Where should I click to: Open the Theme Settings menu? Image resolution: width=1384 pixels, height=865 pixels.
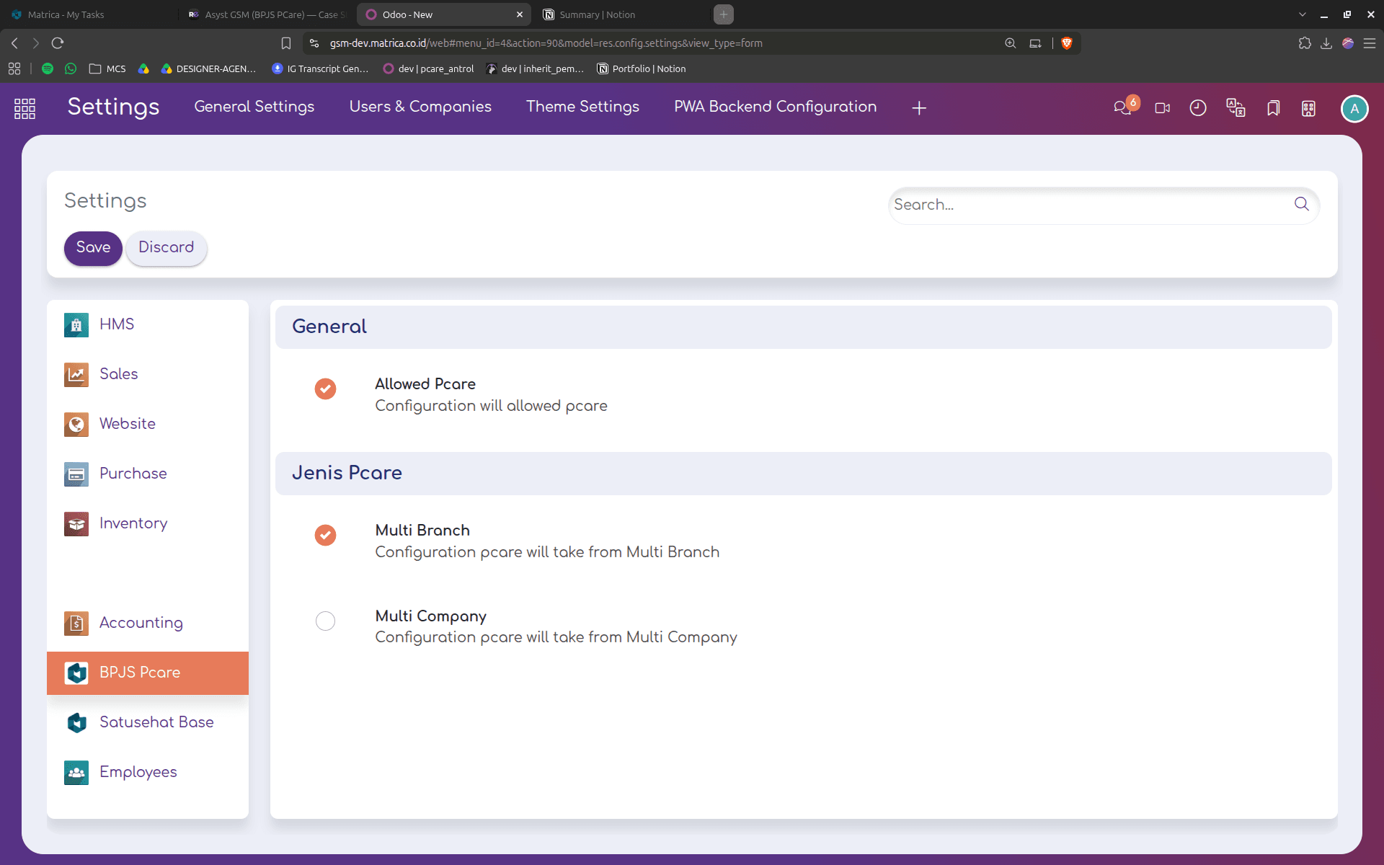pyautogui.click(x=582, y=107)
